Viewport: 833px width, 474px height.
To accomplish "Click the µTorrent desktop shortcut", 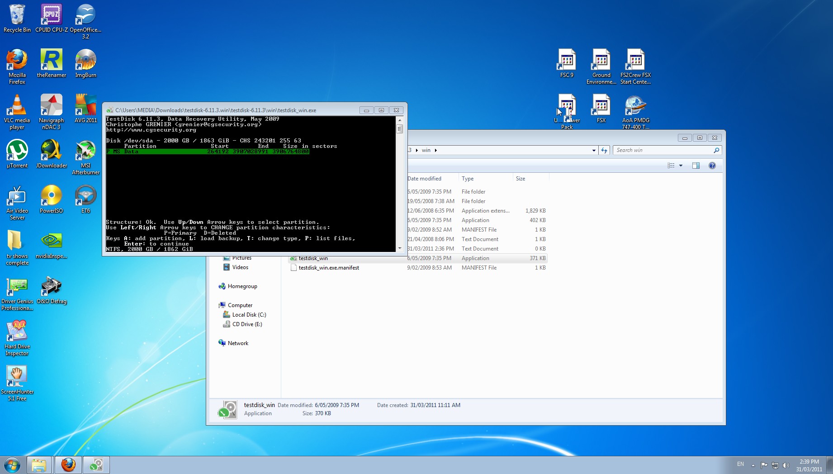I will coord(17,154).
